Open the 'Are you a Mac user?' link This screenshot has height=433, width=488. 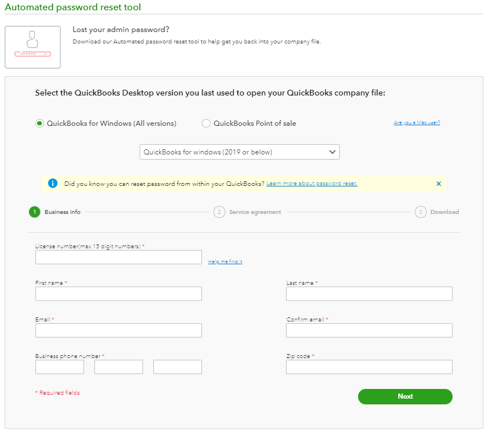416,123
